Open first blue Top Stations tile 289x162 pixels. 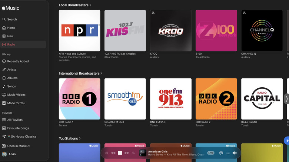pyautogui.click(x=80, y=153)
